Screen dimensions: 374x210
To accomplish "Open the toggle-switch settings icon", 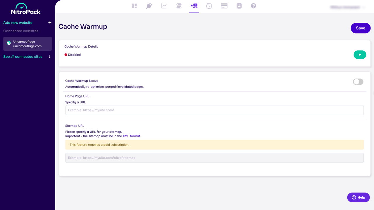I will (x=179, y=6).
